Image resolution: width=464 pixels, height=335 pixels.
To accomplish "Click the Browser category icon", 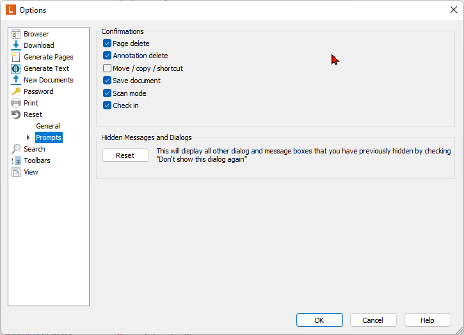I will tap(16, 34).
